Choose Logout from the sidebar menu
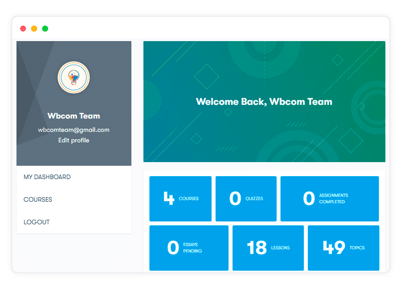Image resolution: width=401 pixels, height=288 pixels. [x=37, y=222]
